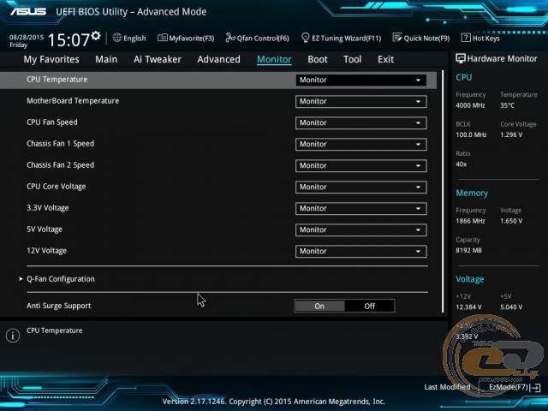Click the 12.384 V reading
The image size is (548, 411).
pyautogui.click(x=468, y=307)
